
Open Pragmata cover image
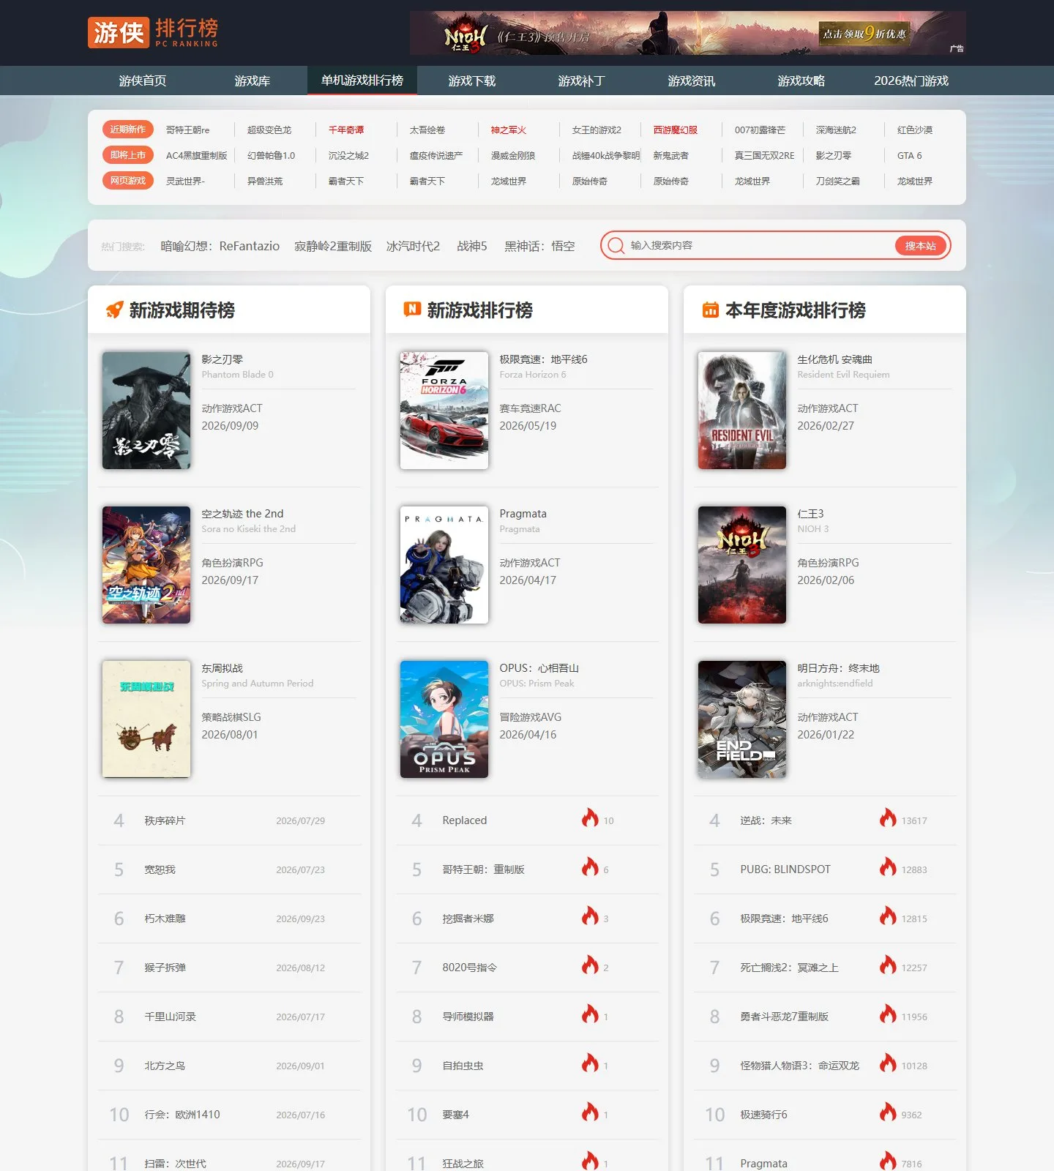(x=444, y=565)
